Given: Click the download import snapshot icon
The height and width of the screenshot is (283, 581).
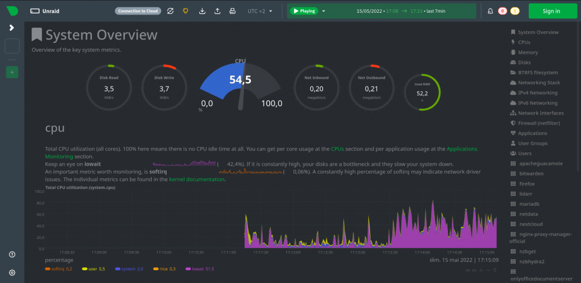Looking at the screenshot, I should pos(202,11).
